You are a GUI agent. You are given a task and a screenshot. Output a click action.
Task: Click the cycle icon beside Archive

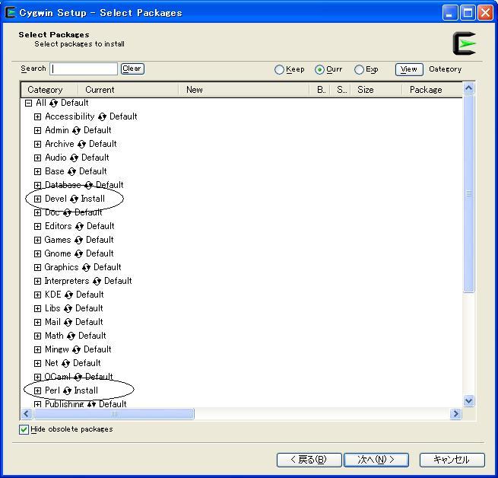click(81, 145)
